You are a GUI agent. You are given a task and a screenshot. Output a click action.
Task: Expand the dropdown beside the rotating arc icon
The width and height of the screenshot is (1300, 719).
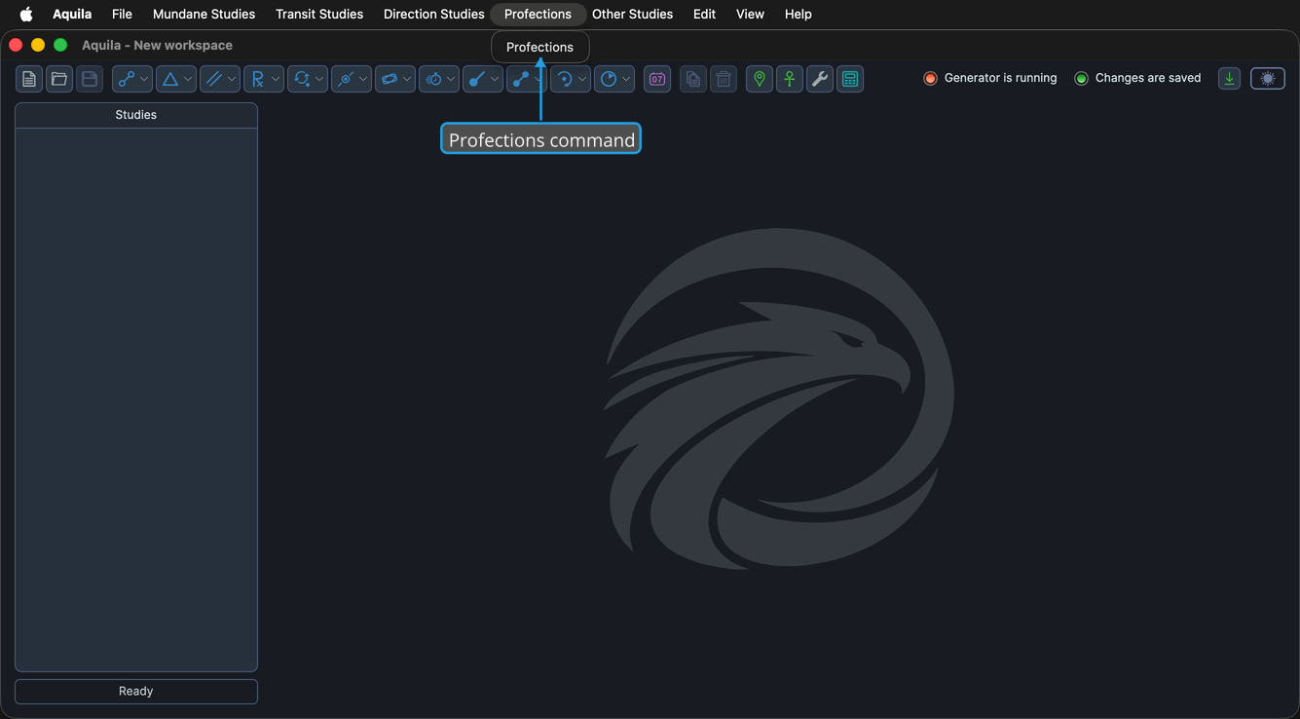pos(582,79)
